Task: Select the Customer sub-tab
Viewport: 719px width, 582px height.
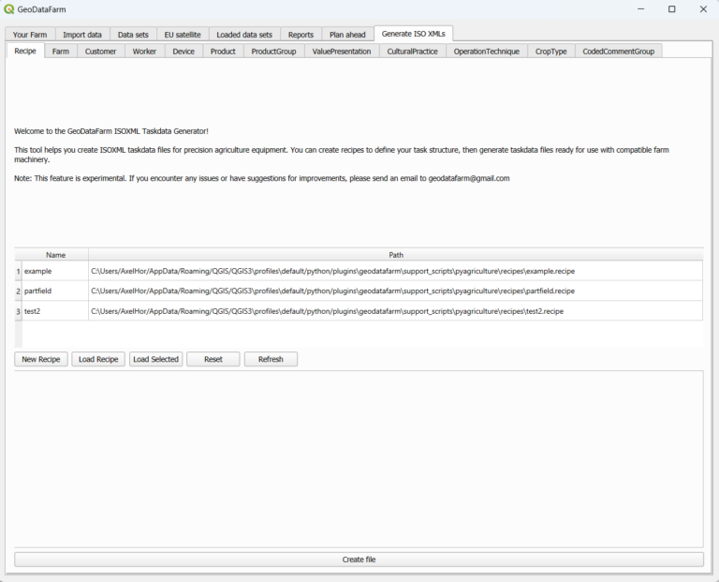Action: pyautogui.click(x=101, y=52)
